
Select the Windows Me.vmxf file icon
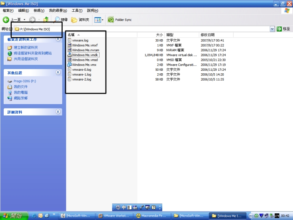tap(69, 45)
